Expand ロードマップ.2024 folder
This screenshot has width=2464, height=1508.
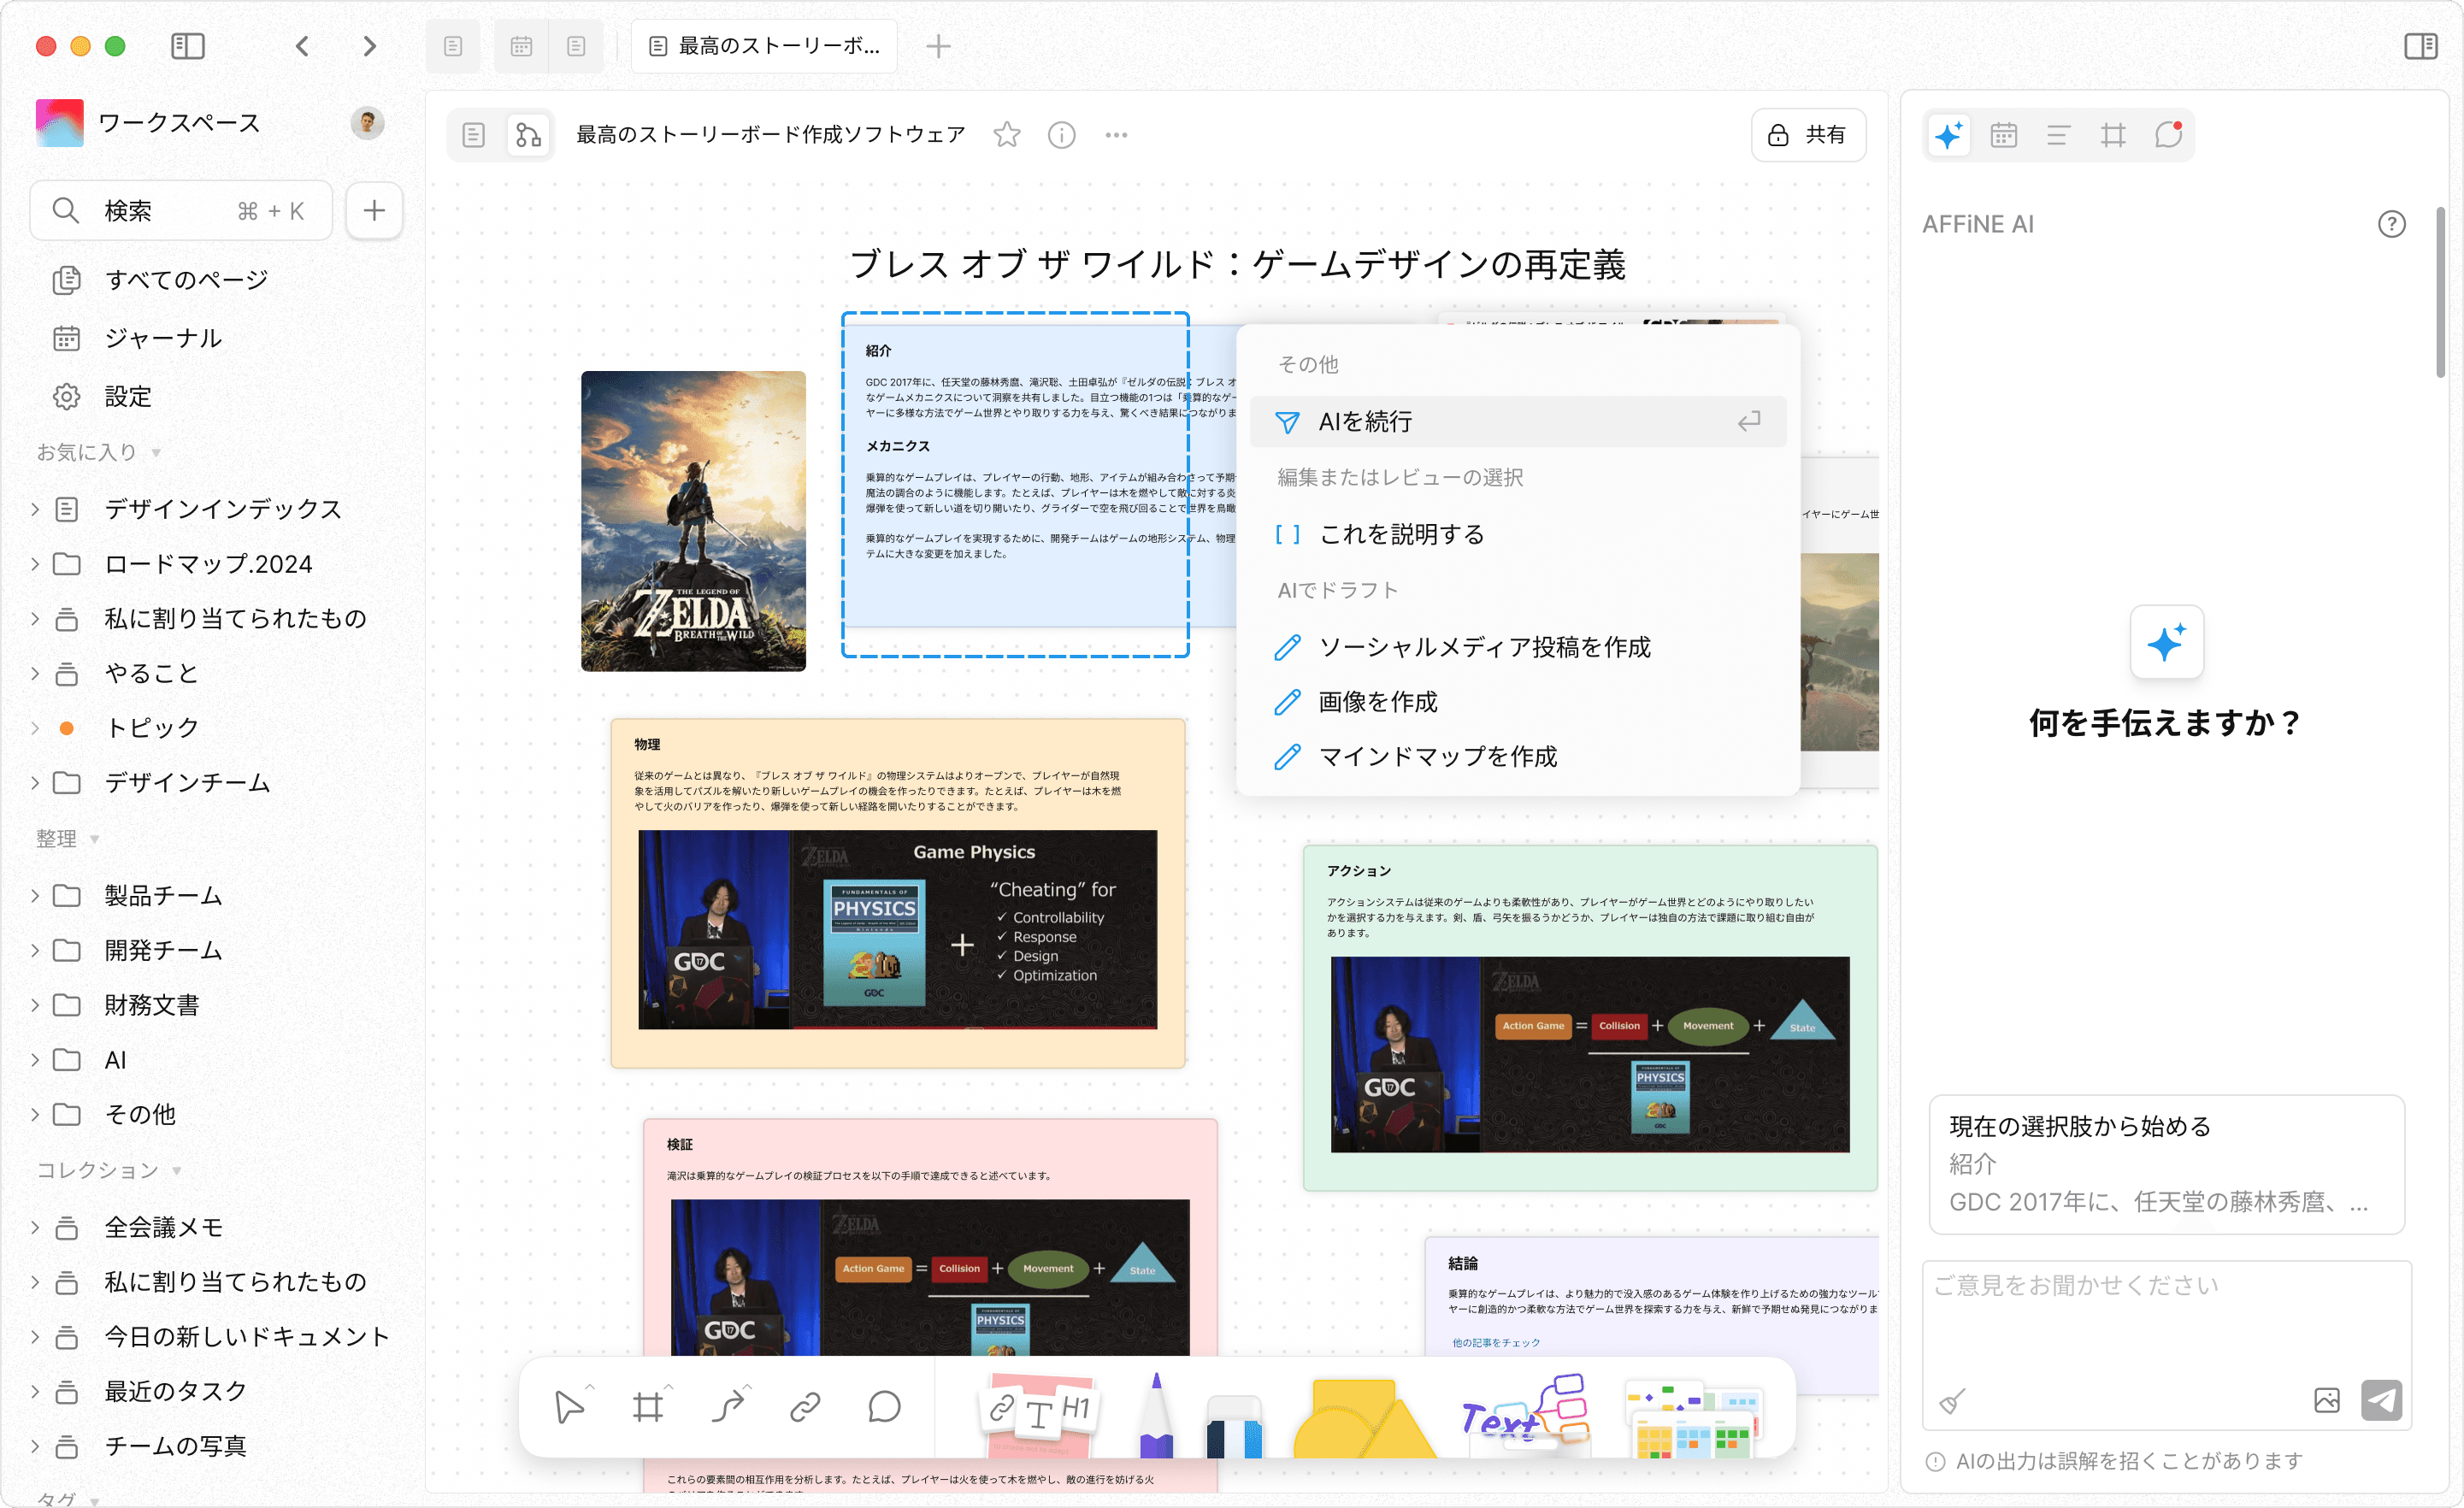[35, 564]
